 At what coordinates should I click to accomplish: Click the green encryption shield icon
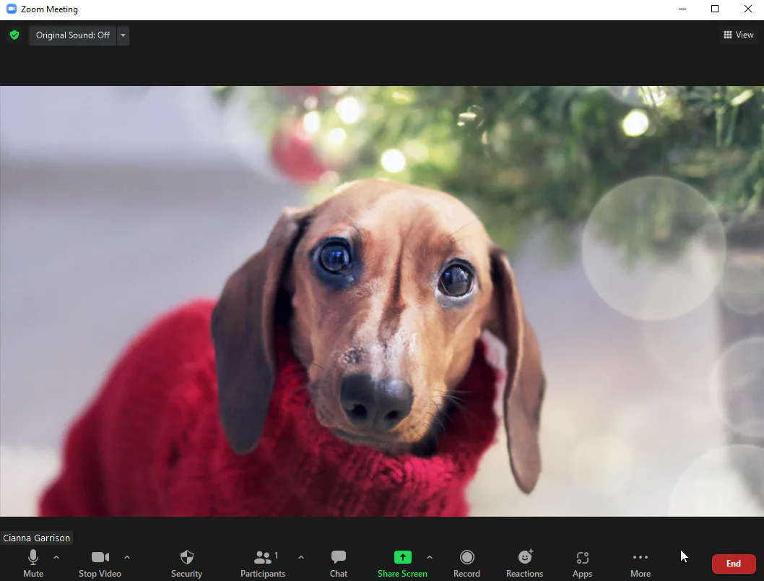point(14,35)
